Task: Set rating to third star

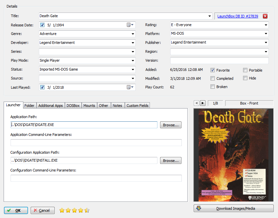Action: click(x=74, y=210)
